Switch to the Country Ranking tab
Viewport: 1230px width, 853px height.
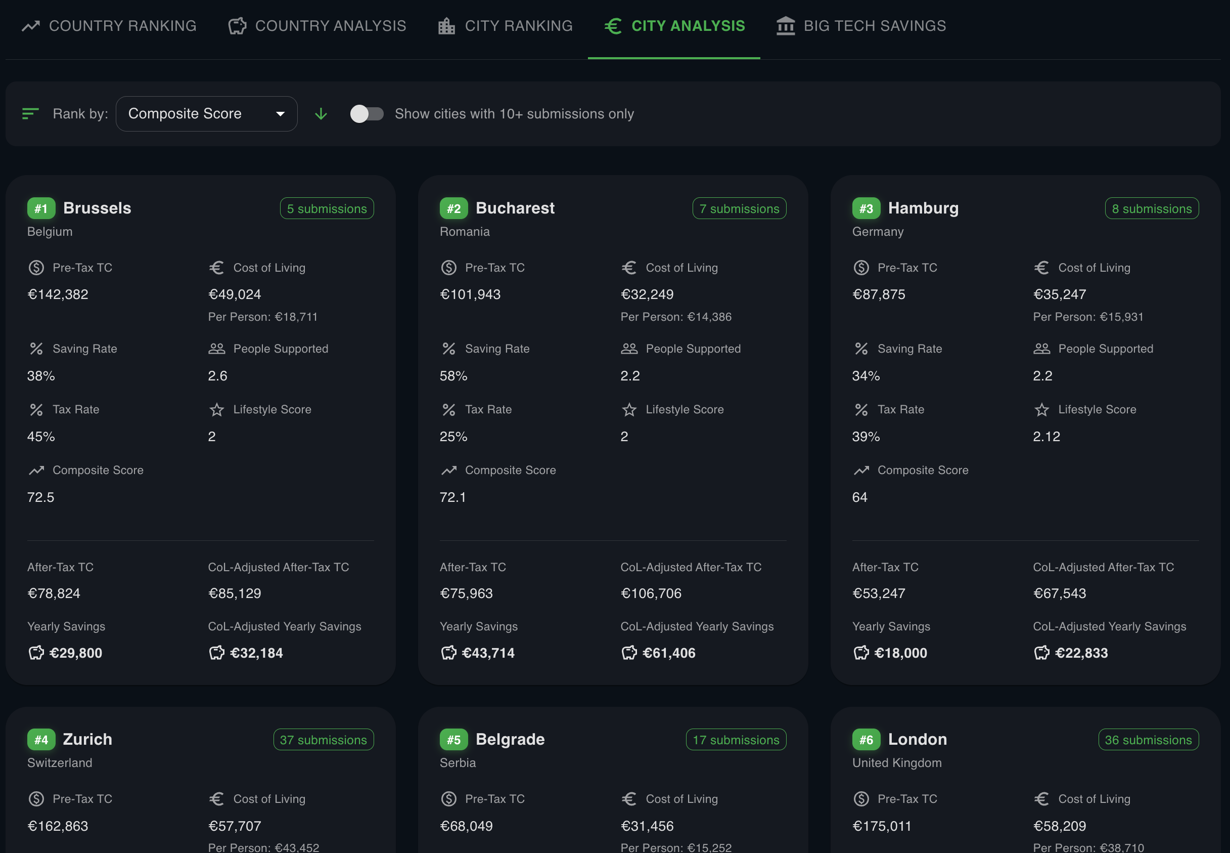(110, 26)
